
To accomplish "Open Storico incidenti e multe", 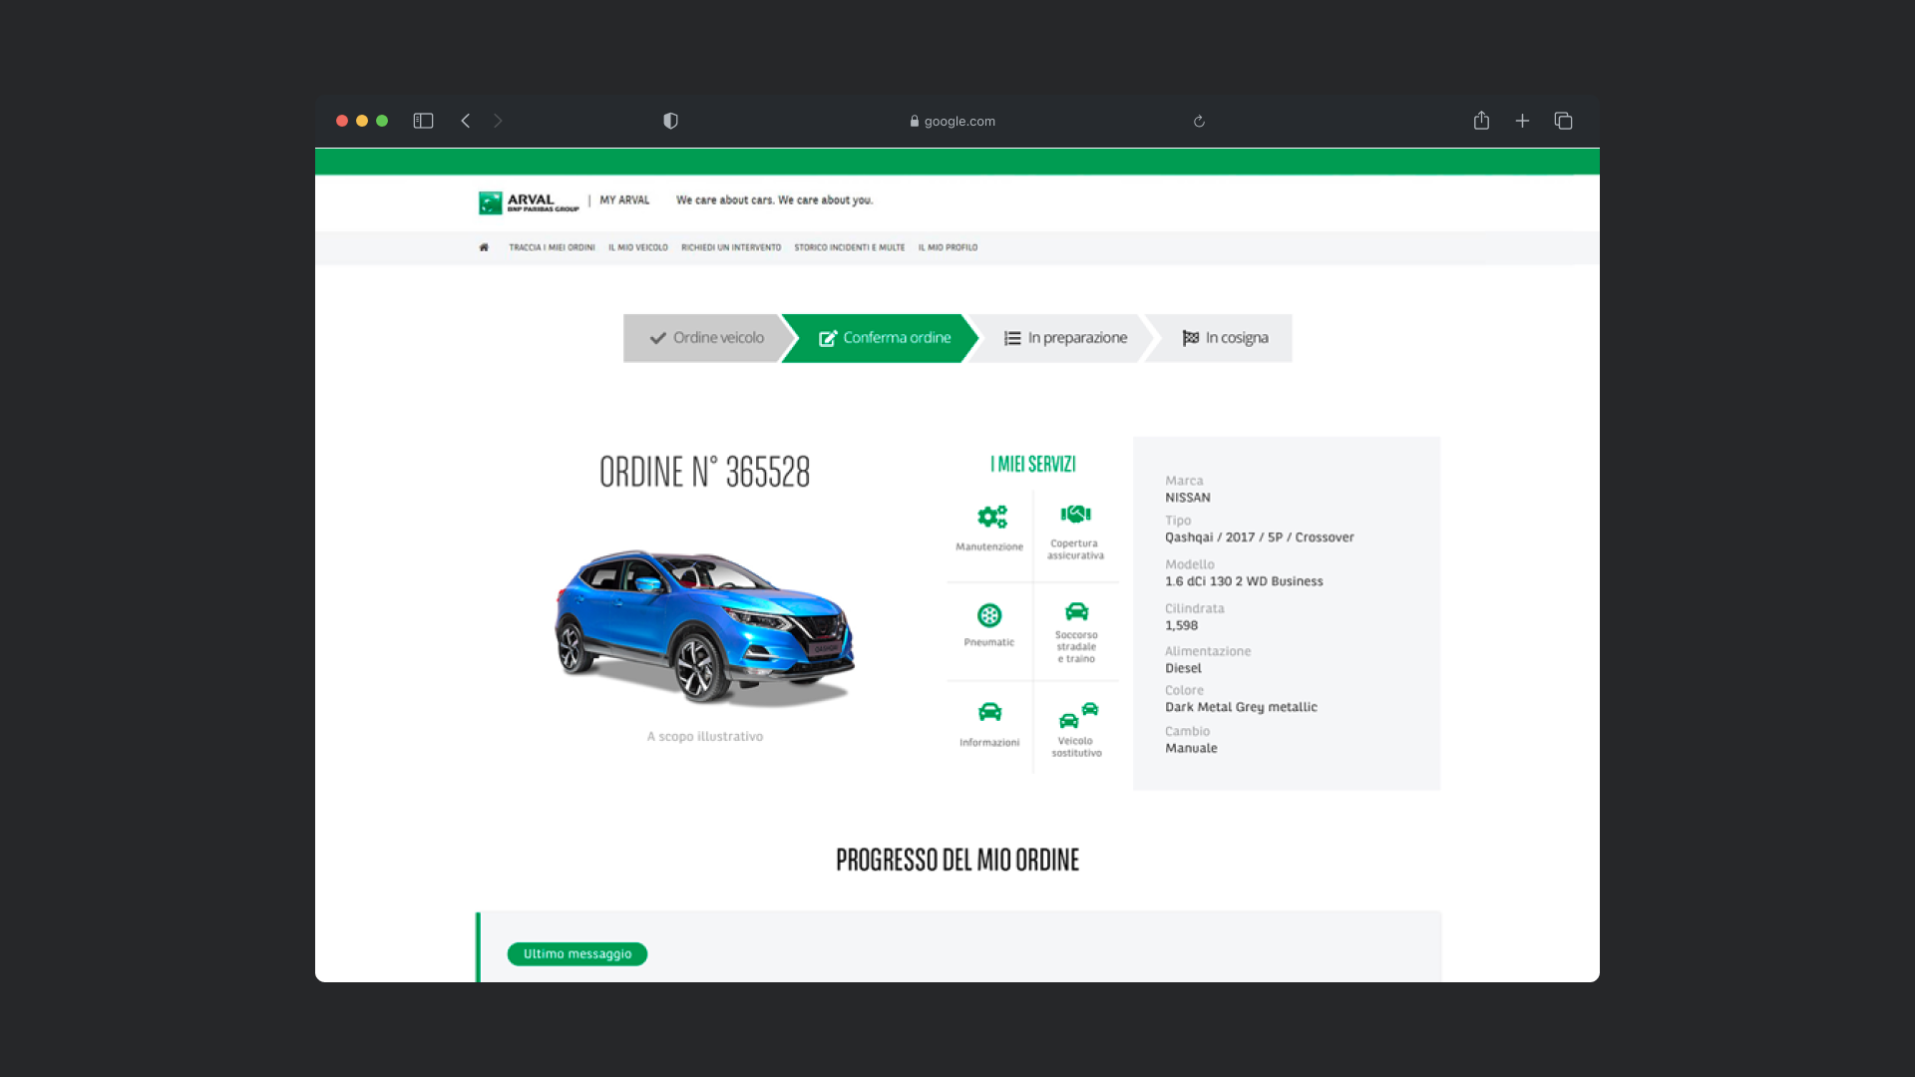I will (x=849, y=247).
